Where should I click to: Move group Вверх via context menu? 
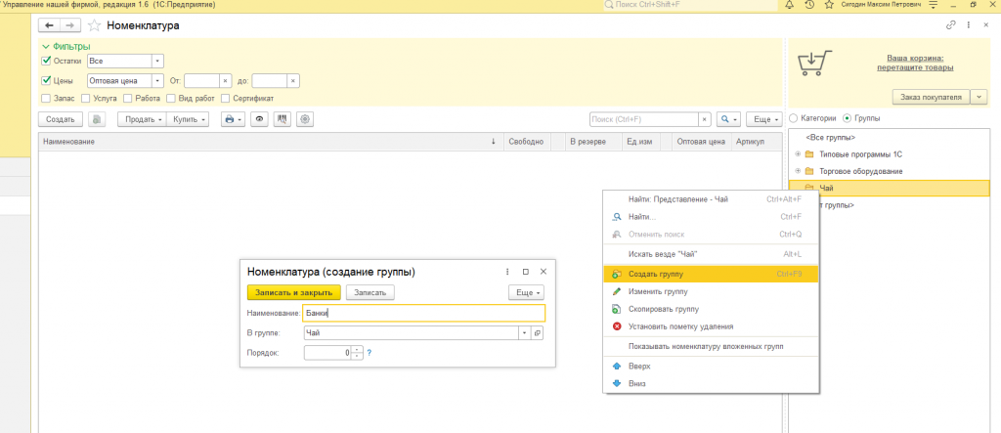(711, 366)
